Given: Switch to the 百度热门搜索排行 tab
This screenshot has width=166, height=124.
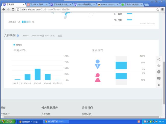Looking at the screenshot, I should point(131,5).
